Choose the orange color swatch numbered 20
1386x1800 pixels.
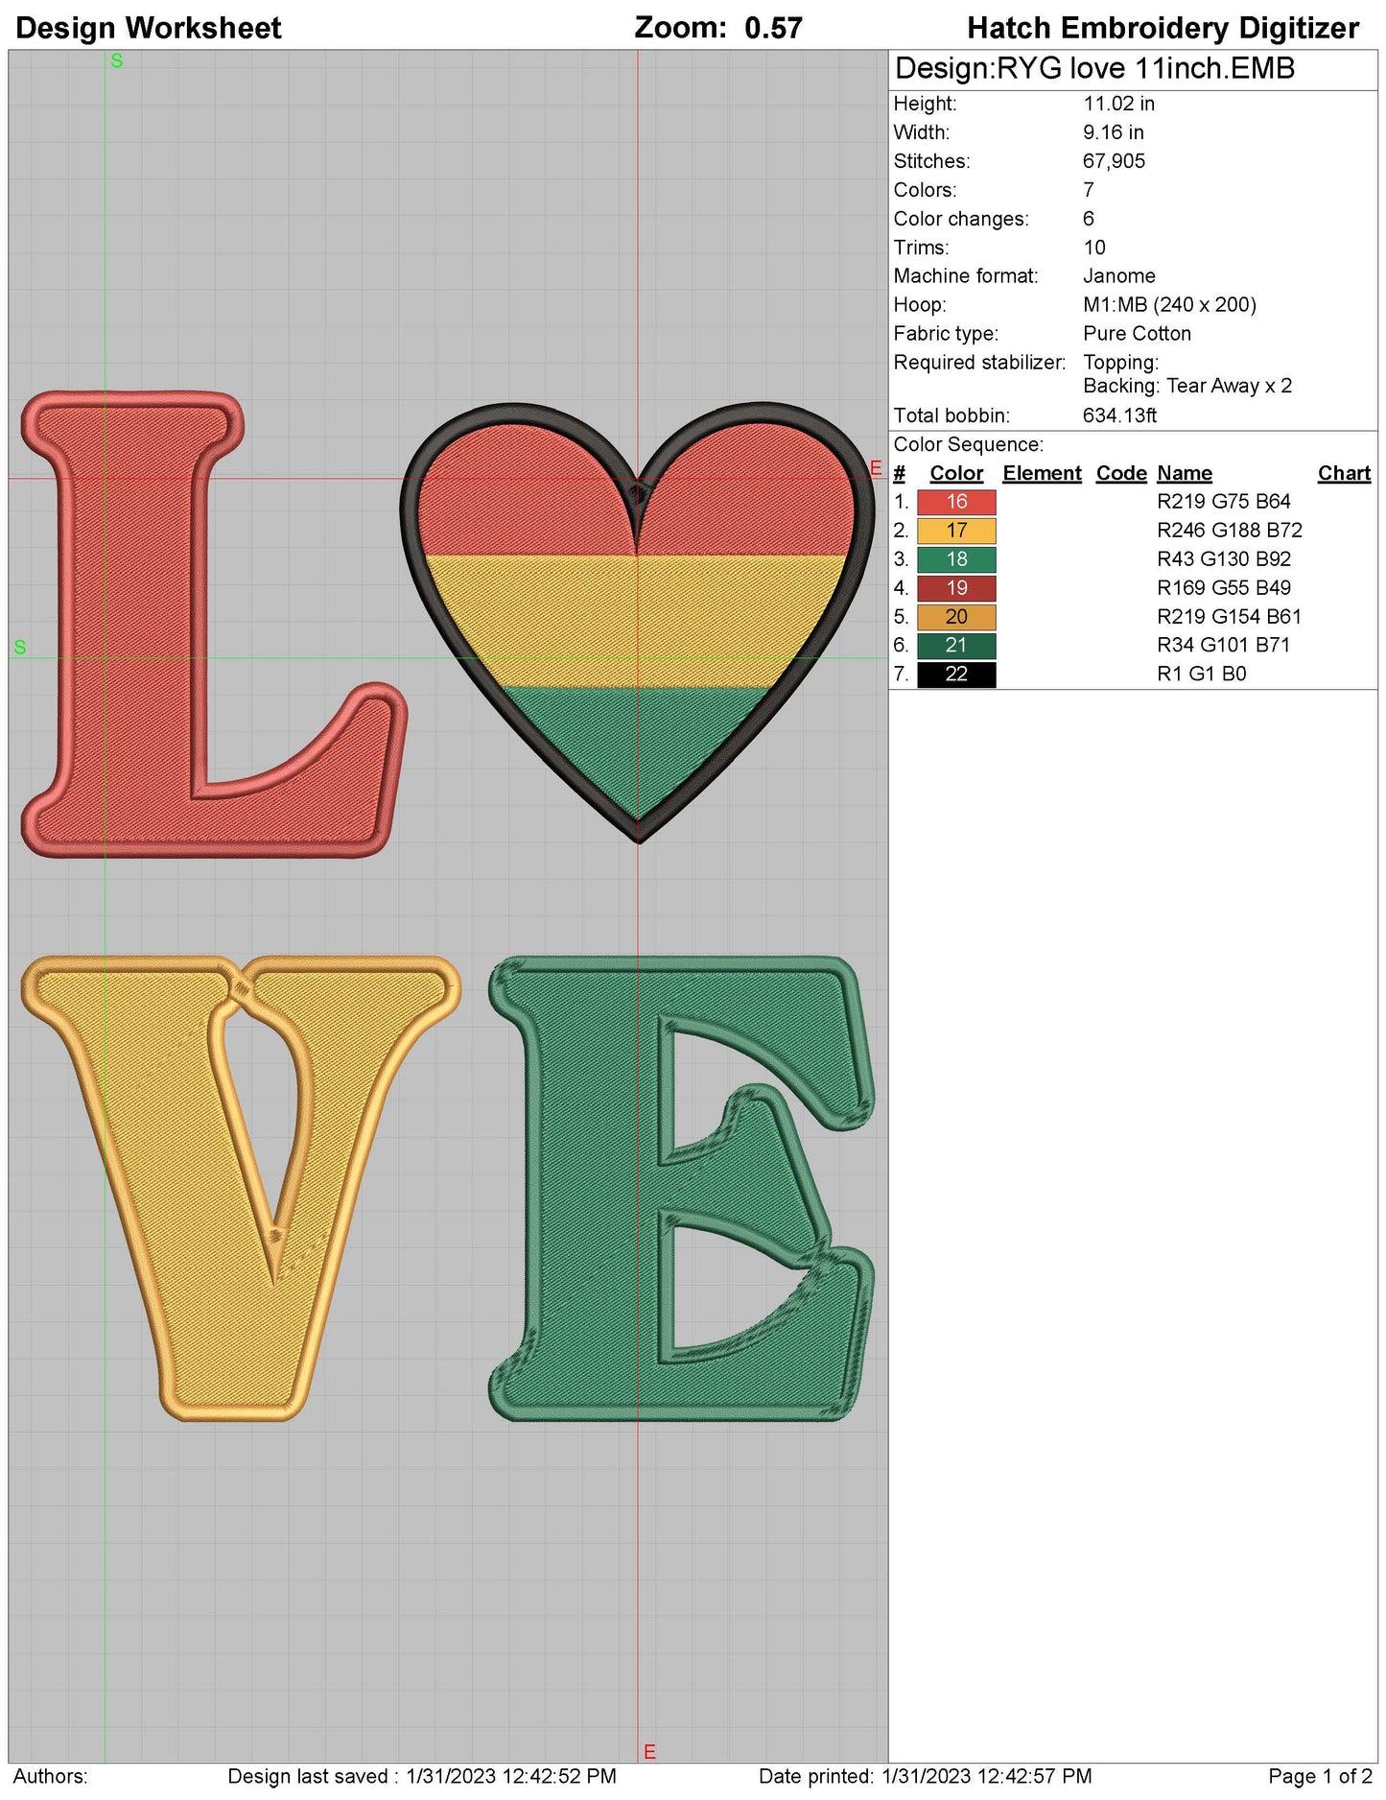pyautogui.click(x=955, y=617)
